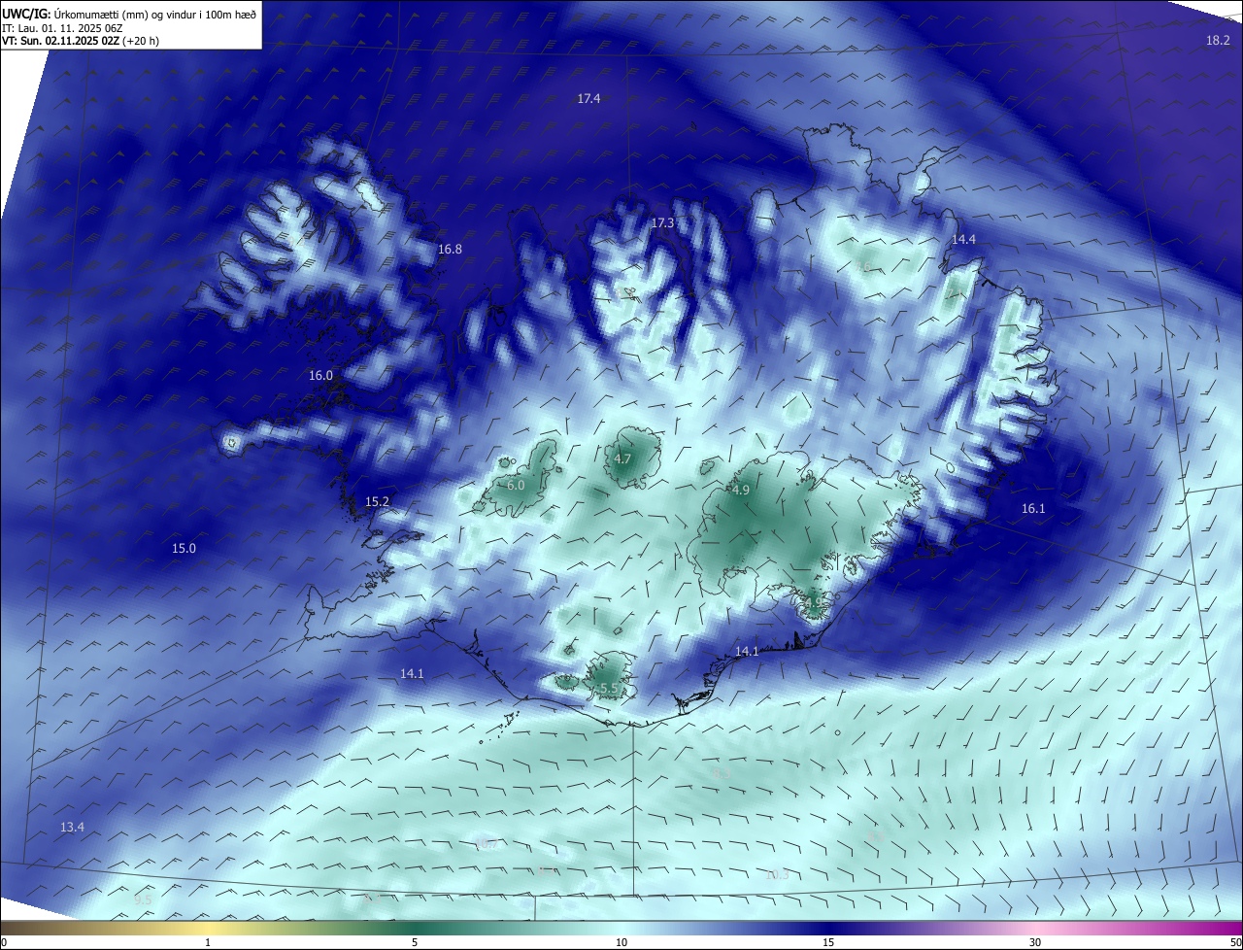Pick the 16.8 value on the map
The image size is (1243, 950).
pyautogui.click(x=450, y=250)
